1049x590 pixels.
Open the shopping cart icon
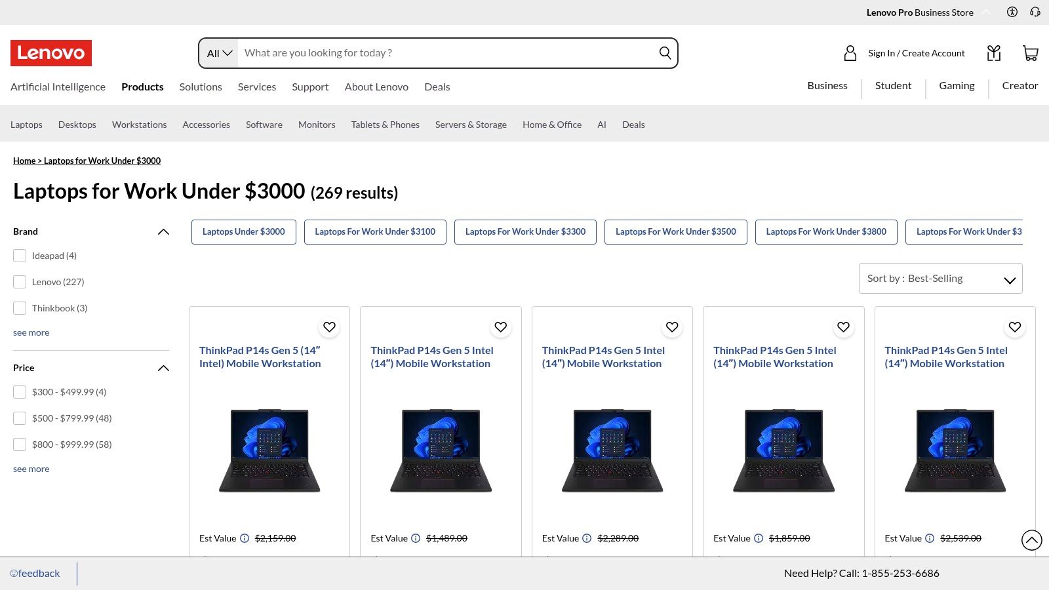[x=1030, y=53]
